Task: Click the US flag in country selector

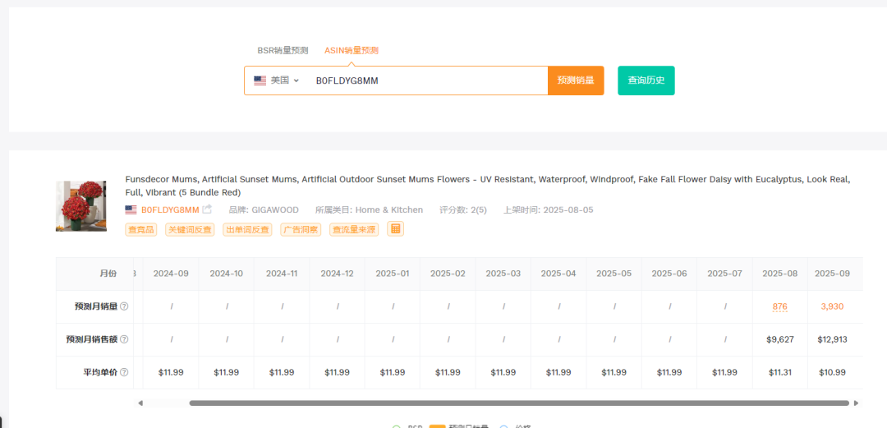Action: (260, 81)
